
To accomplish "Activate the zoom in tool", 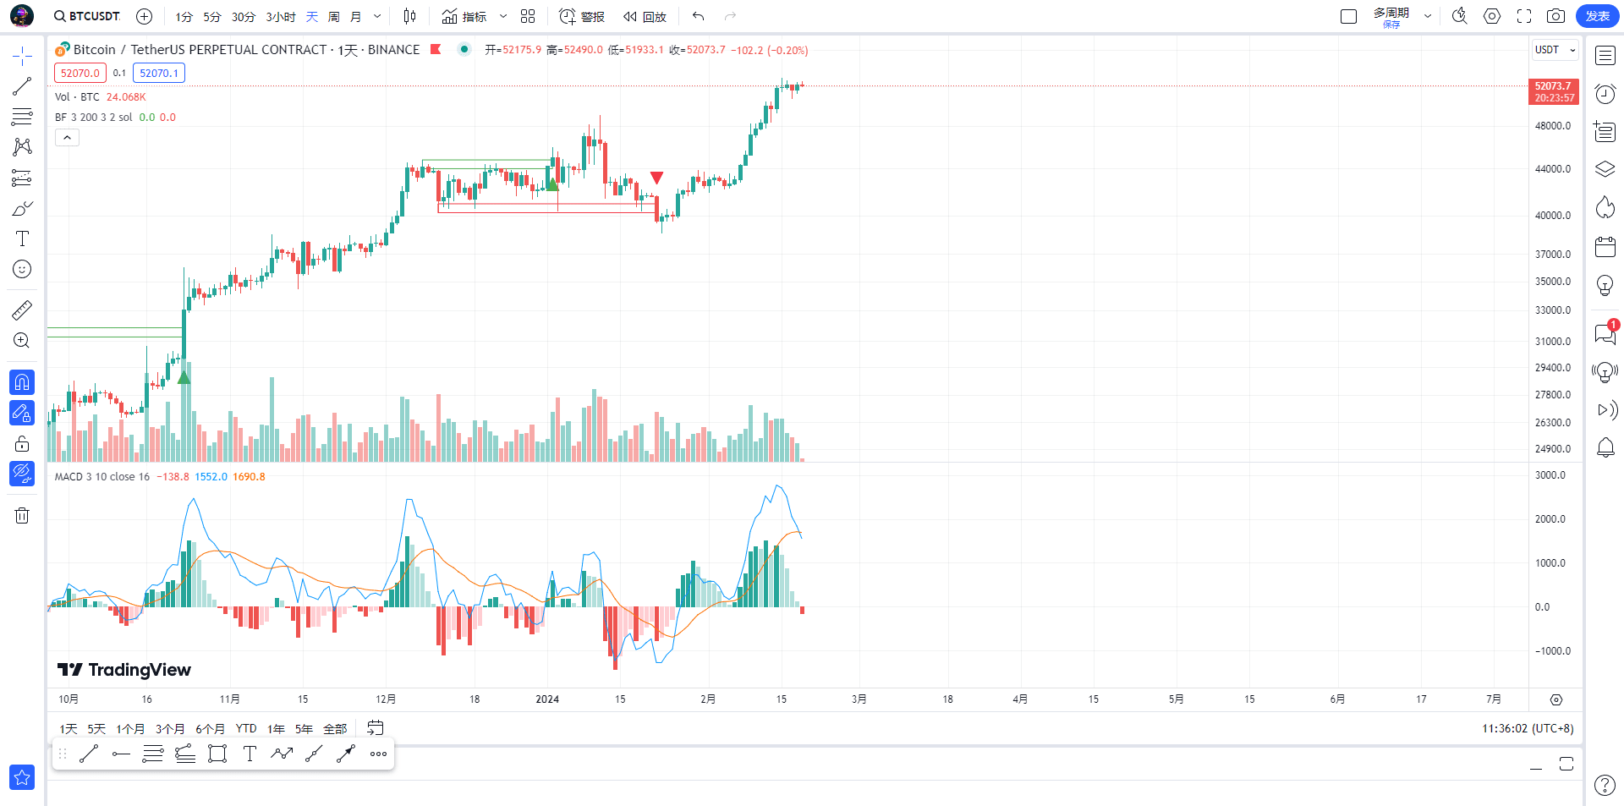I will pyautogui.click(x=22, y=341).
